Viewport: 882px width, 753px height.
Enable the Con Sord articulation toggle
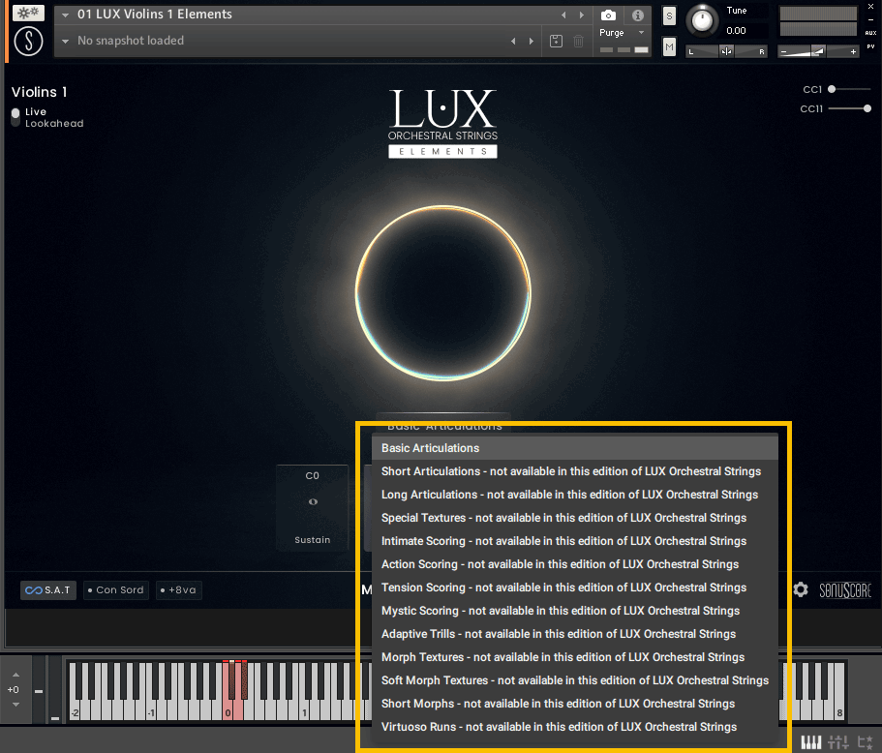point(115,590)
